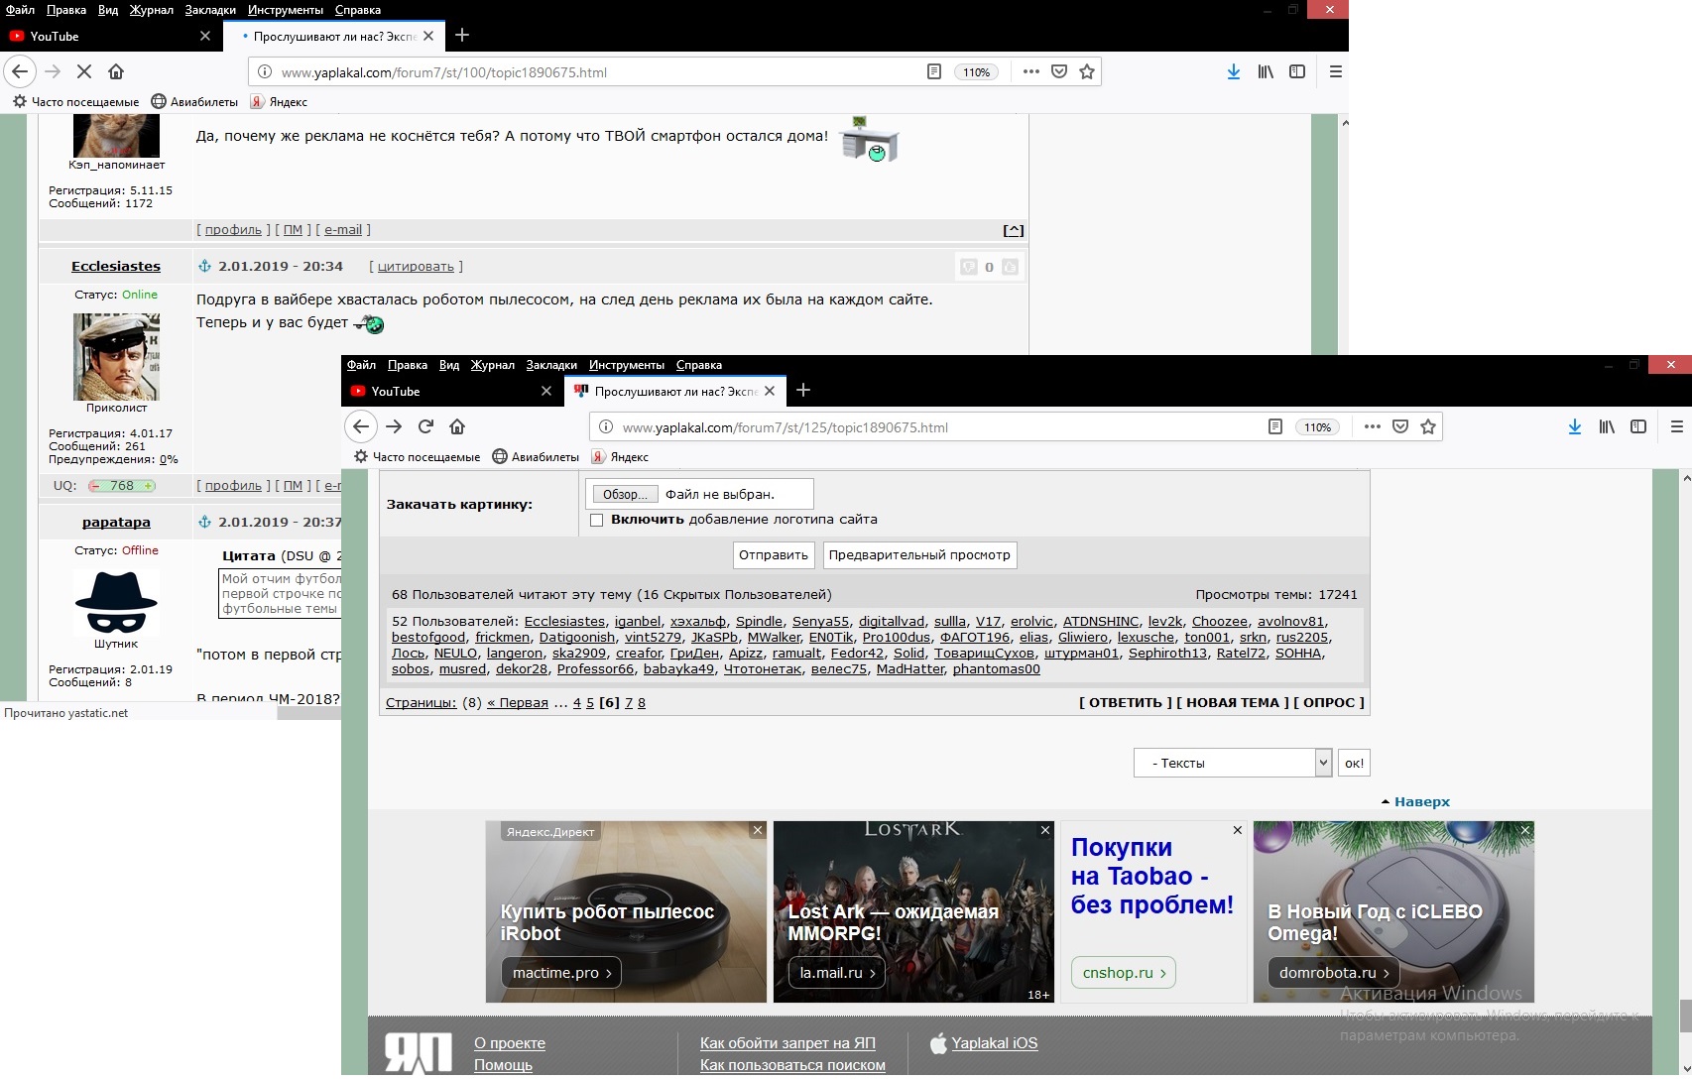The image size is (1692, 1079).
Task: Open the Справка menu in the back window
Action: (x=358, y=10)
